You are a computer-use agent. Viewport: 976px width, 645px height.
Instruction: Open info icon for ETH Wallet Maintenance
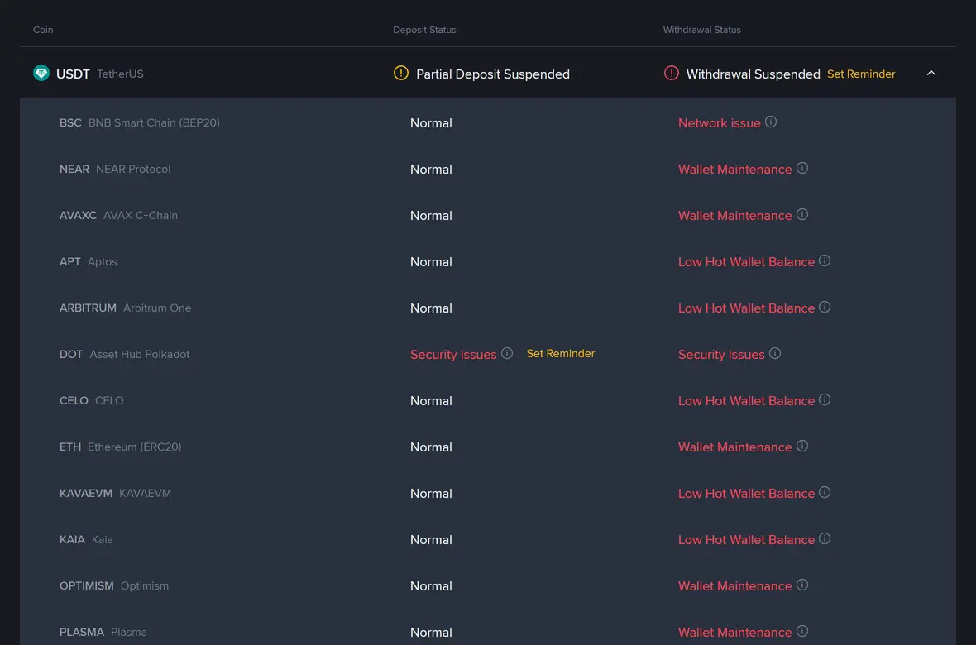[x=802, y=446]
